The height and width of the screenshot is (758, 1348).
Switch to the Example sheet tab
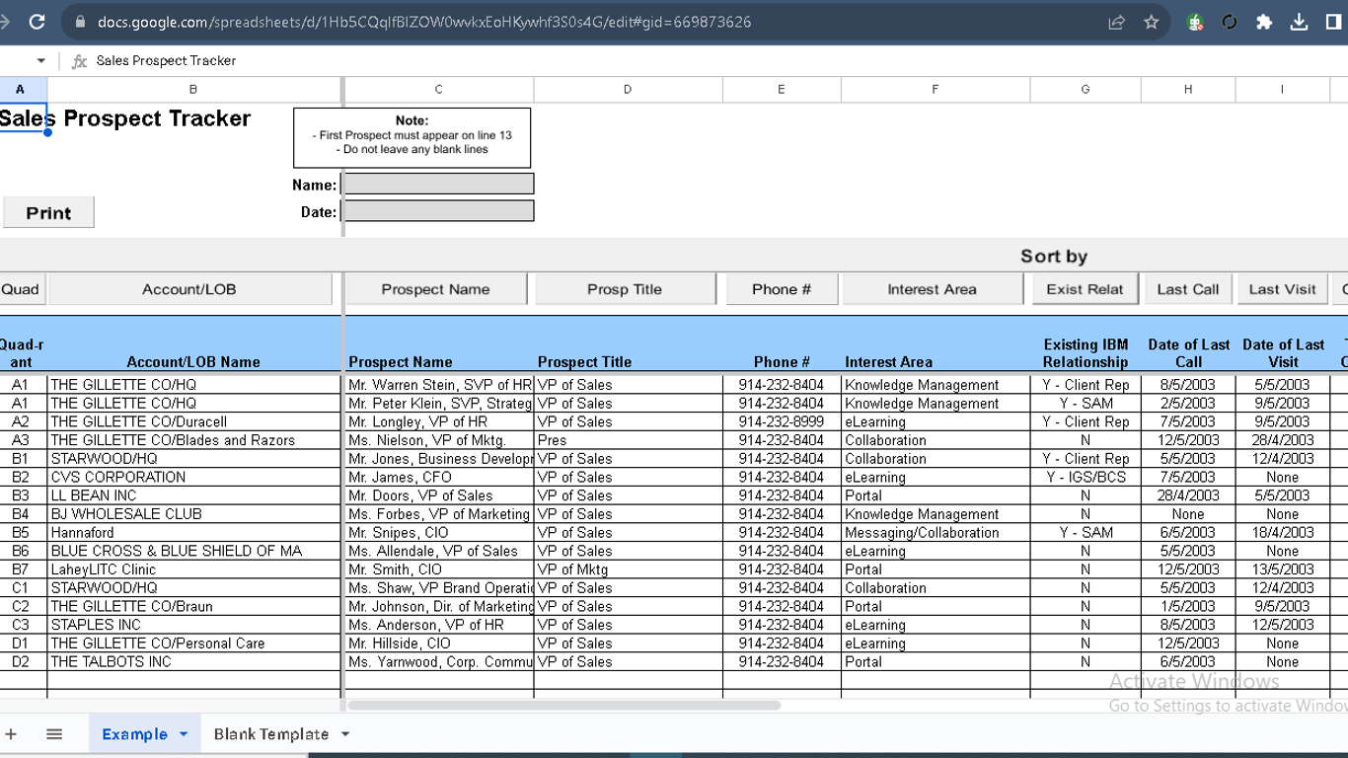pos(134,734)
